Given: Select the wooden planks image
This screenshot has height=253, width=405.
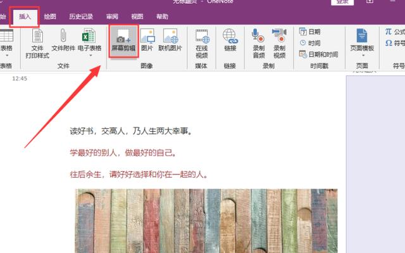Looking at the screenshot, I should [x=206, y=221].
